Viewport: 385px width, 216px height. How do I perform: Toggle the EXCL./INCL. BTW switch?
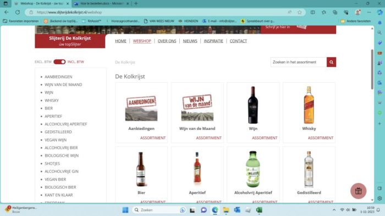59,62
